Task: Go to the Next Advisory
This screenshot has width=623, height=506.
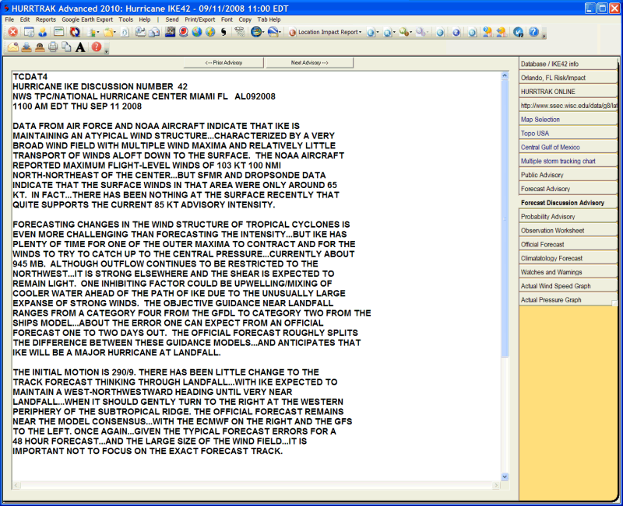Action: click(x=309, y=62)
